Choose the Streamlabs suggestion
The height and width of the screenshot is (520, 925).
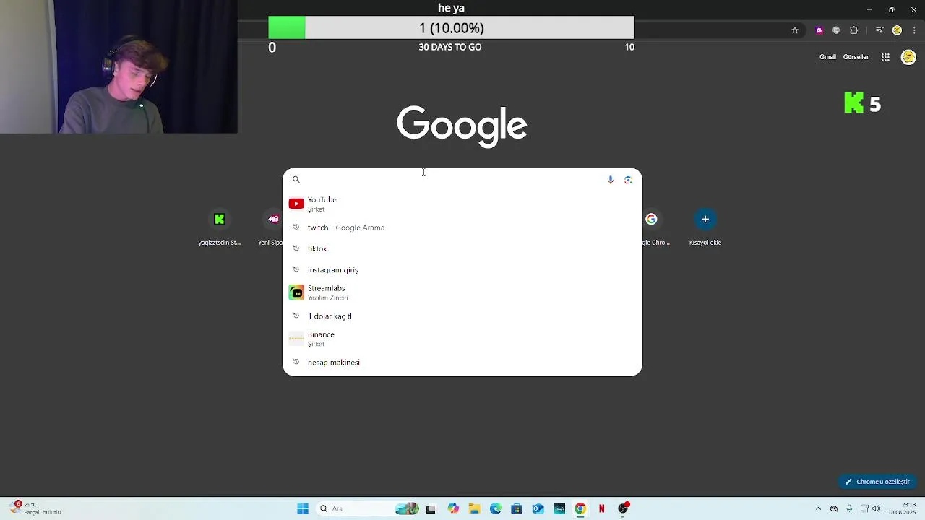pos(462,292)
